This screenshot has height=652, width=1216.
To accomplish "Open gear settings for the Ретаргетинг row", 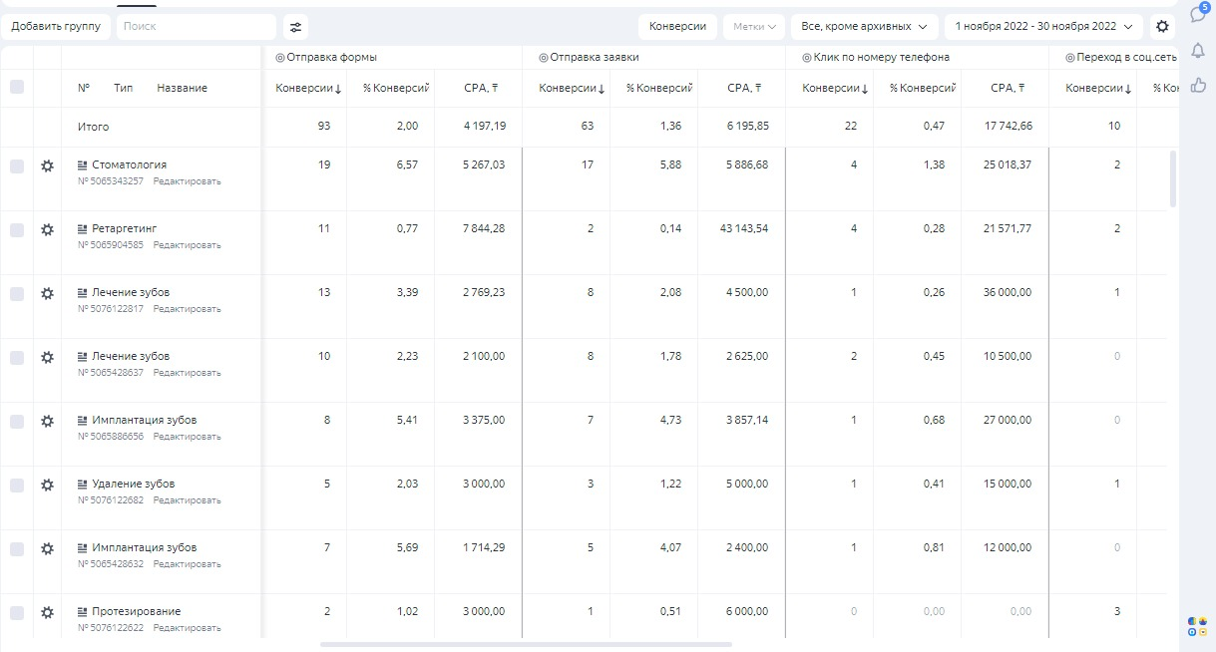I will (x=47, y=230).
